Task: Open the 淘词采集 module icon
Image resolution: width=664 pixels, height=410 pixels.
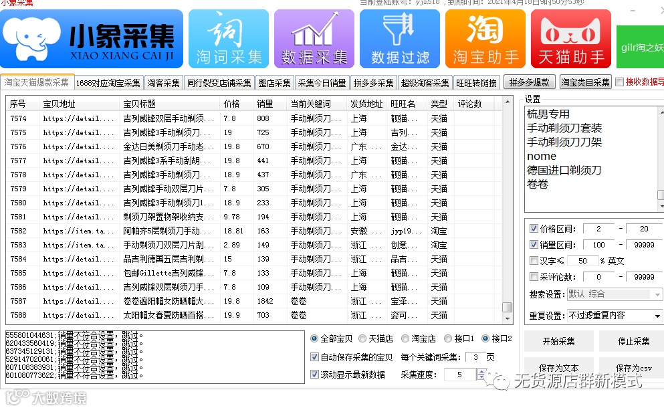Action: click(x=229, y=39)
